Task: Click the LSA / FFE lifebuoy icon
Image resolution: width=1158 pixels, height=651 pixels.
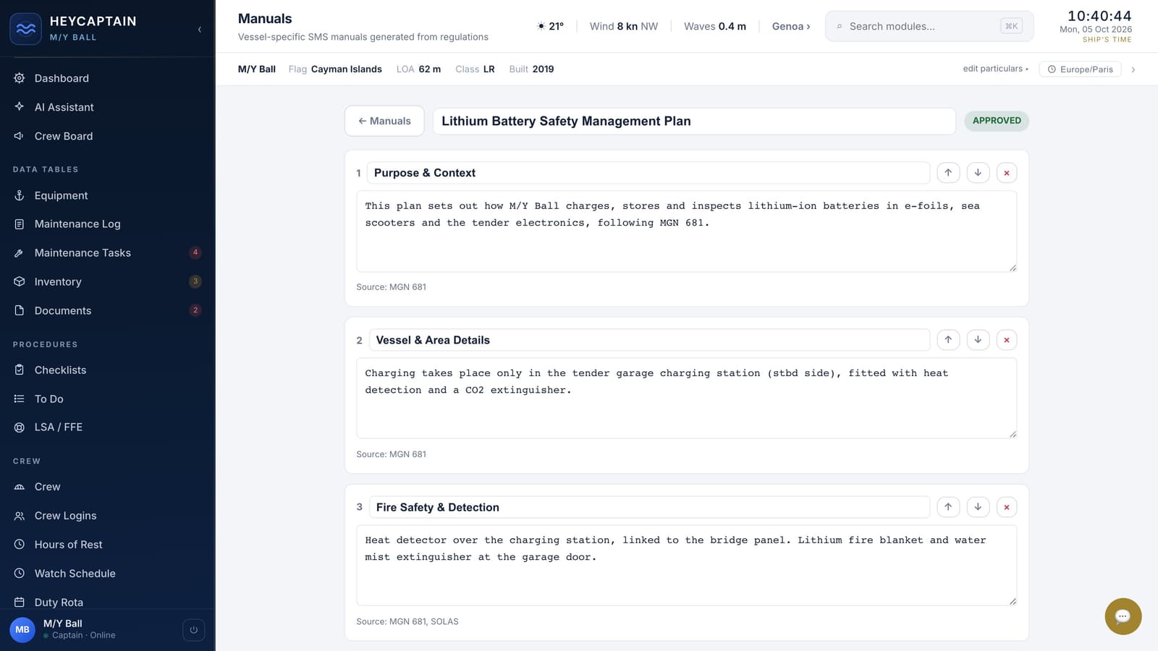Action: pyautogui.click(x=20, y=427)
